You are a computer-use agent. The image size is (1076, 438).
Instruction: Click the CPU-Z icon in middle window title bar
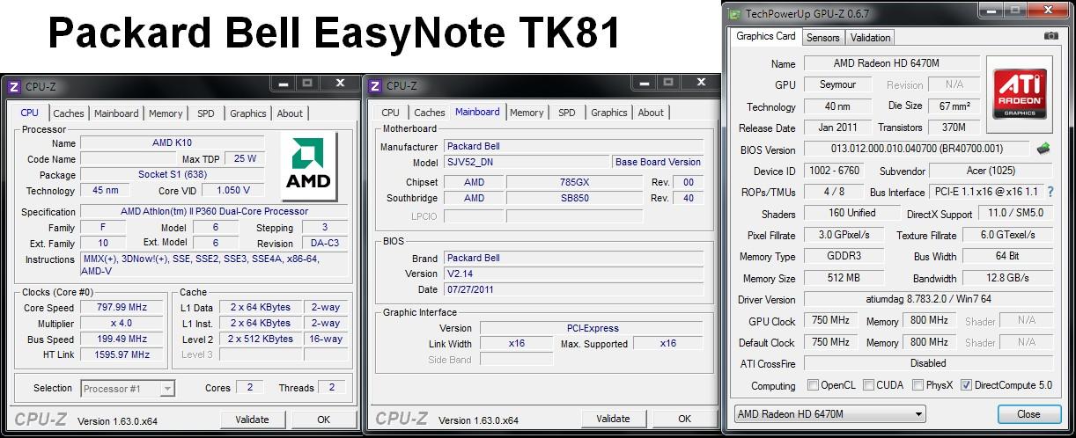click(x=374, y=85)
